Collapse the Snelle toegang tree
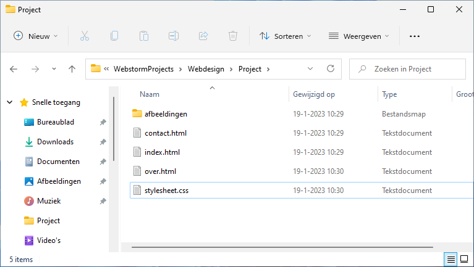The image size is (474, 267). coord(10,102)
